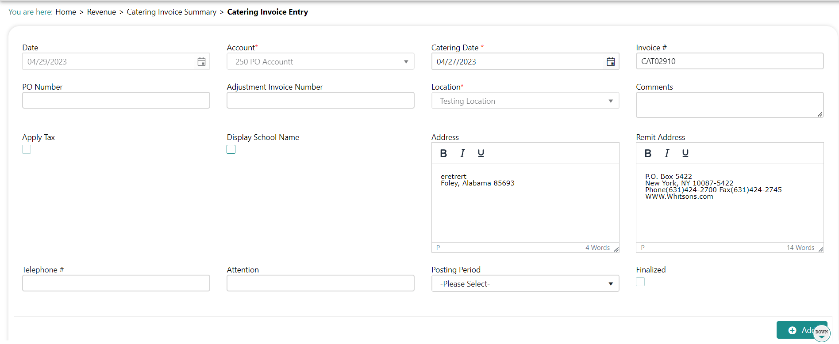Toggle bold in the Address editor
Image resolution: width=839 pixels, height=344 pixels.
[443, 153]
